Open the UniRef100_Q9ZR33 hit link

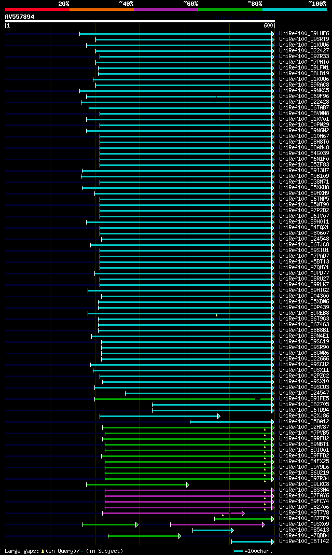tap(304, 57)
